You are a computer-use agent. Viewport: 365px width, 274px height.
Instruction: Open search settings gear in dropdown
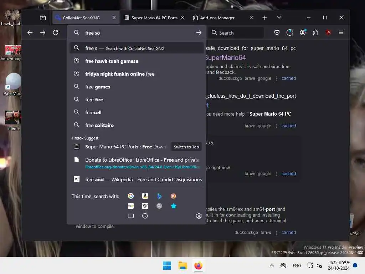pos(199,216)
